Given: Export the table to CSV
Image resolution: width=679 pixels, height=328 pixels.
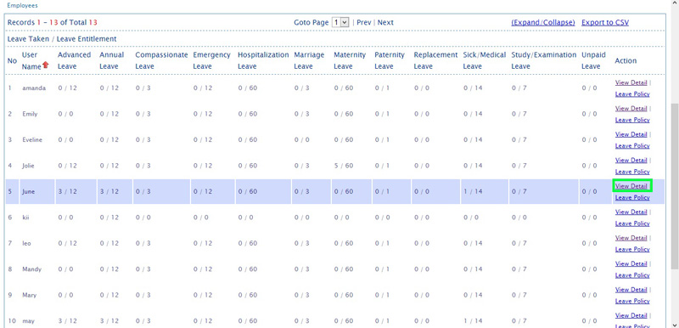Looking at the screenshot, I should pos(605,23).
